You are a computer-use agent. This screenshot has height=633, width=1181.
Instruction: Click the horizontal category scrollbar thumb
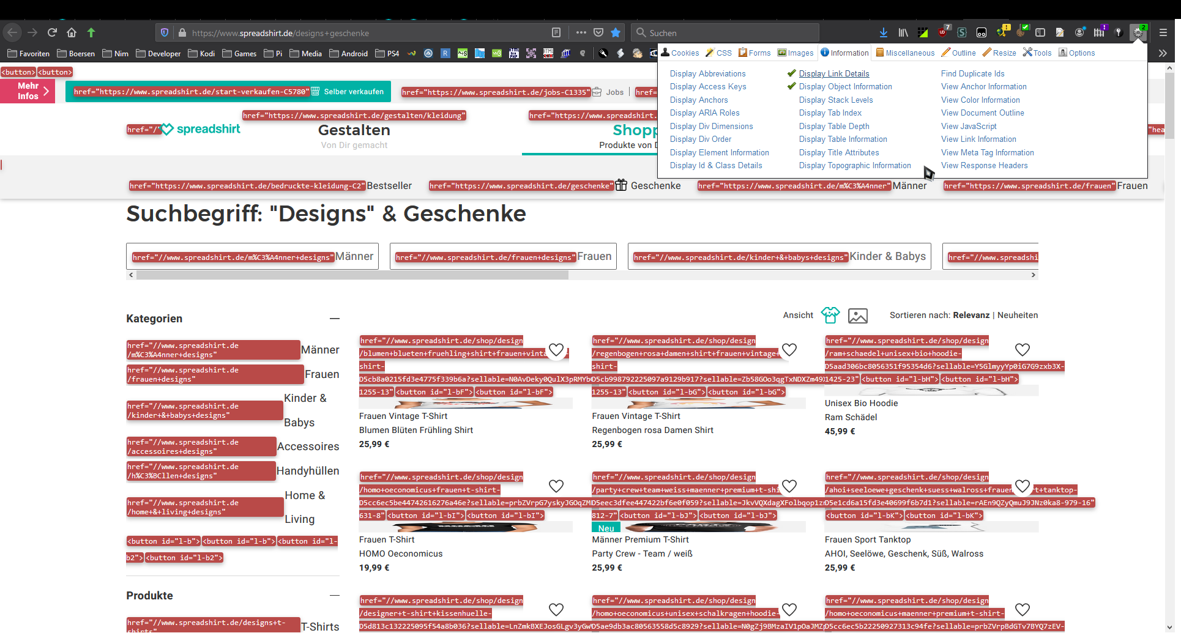(352, 275)
